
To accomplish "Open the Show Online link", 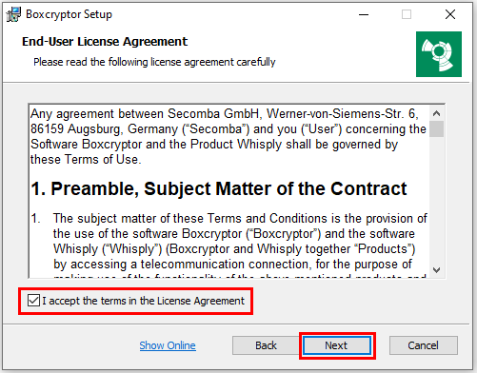I will pyautogui.click(x=168, y=345).
